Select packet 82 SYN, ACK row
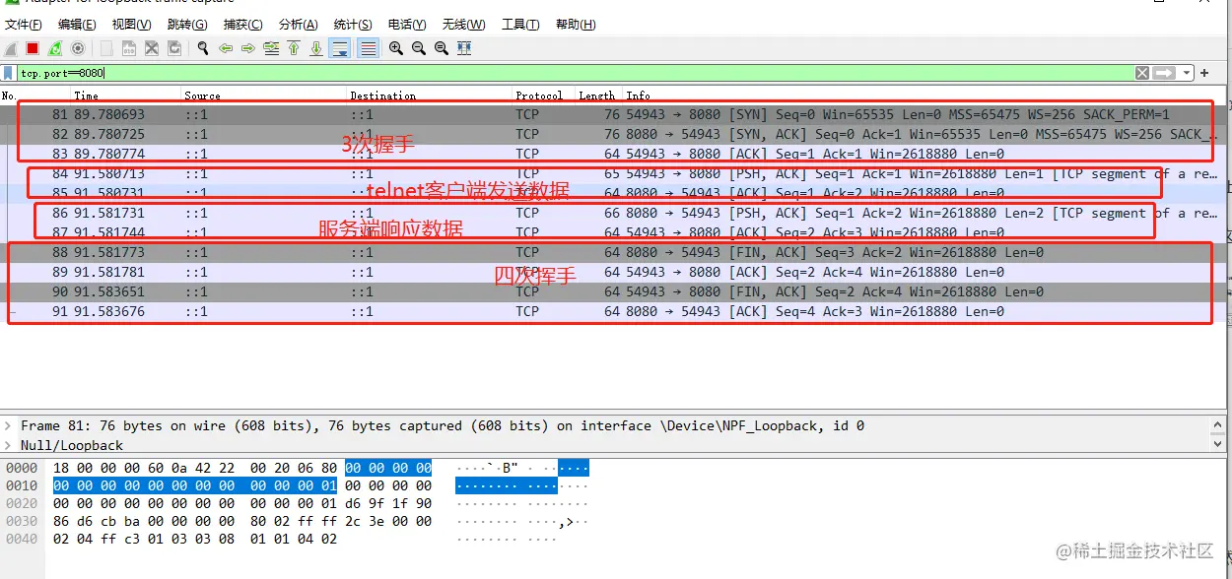1232x579 pixels. [x=611, y=134]
